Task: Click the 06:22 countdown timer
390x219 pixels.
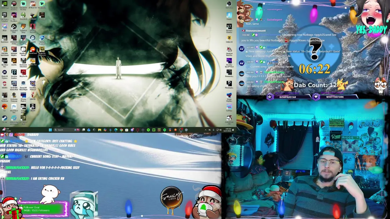Action: tap(314, 69)
